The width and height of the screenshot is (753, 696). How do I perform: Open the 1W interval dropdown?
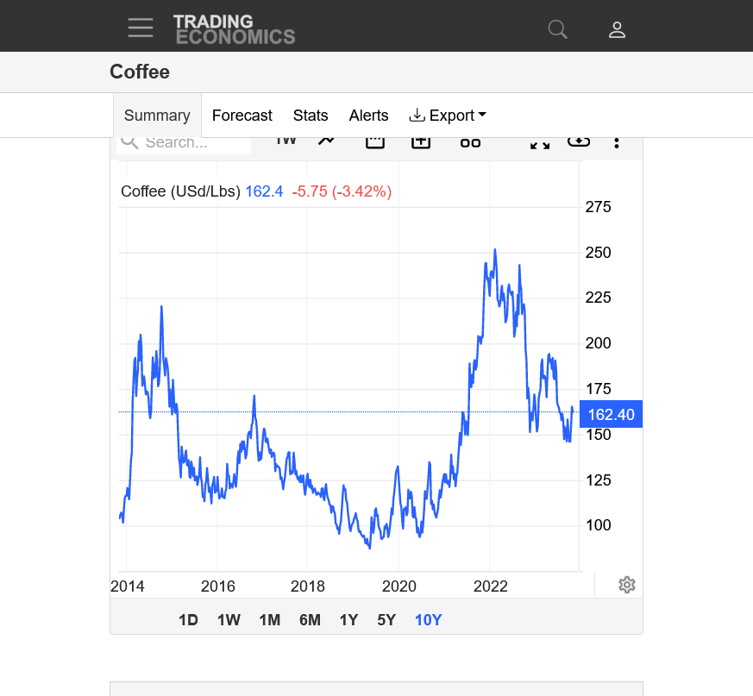pos(286,141)
